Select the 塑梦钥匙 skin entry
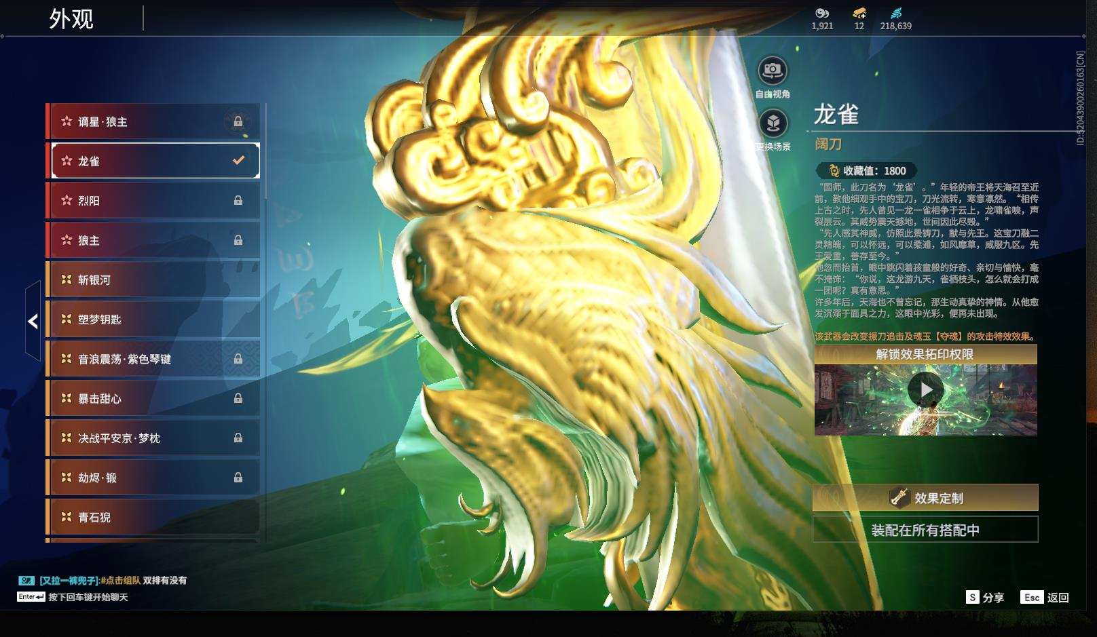 click(153, 319)
